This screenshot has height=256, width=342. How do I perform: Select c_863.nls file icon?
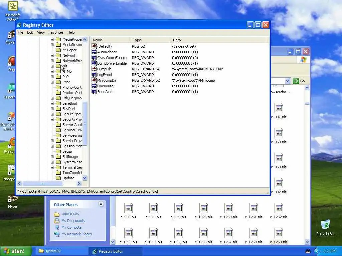pyautogui.click(x=279, y=158)
